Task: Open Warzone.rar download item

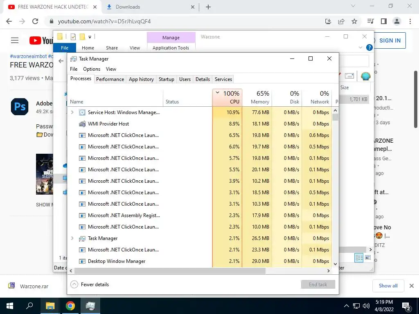Action: tap(34, 286)
